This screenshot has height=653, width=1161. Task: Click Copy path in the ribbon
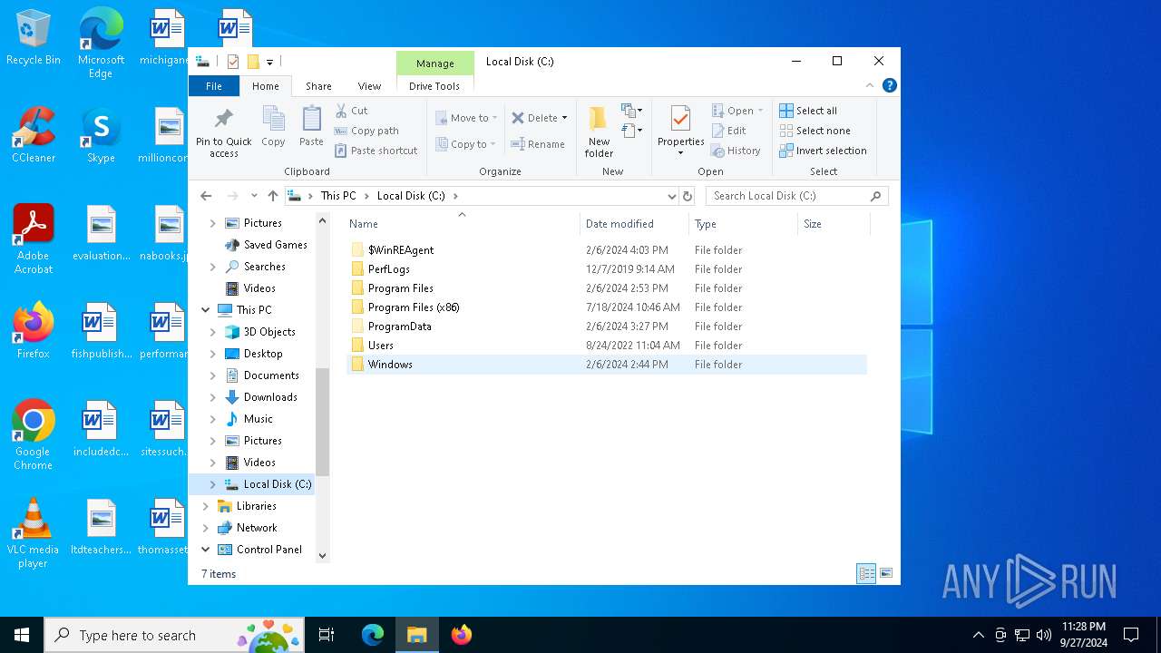click(366, 131)
